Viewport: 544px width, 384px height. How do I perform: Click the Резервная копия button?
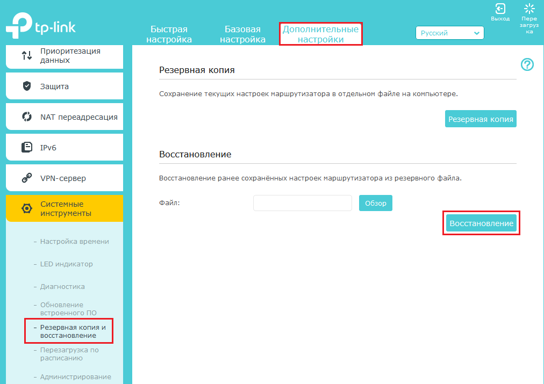tap(481, 119)
